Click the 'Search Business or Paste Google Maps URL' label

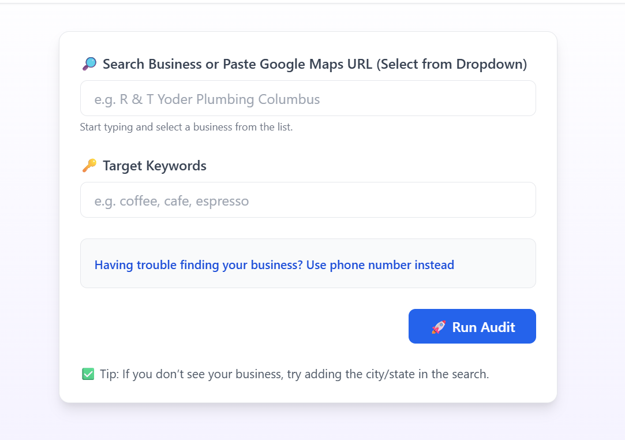point(315,64)
